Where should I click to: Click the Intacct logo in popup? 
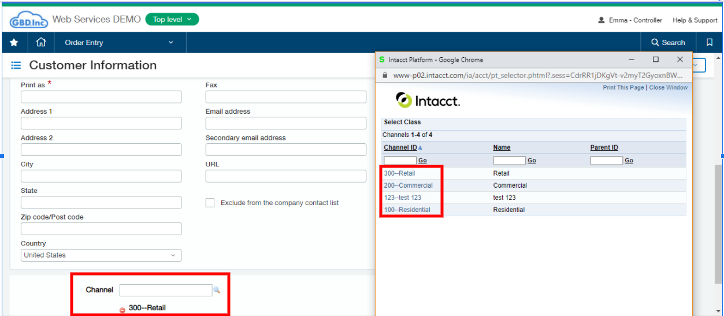[x=428, y=101]
